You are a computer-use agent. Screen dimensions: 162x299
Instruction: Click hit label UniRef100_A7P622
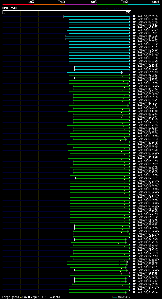(145, 27)
